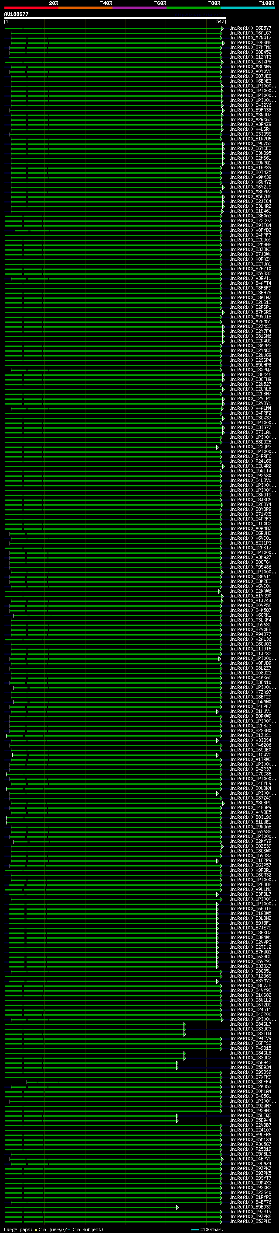Click the red 20% identity legend segment
The height and width of the screenshot is (1233, 279).
click(31, 8)
